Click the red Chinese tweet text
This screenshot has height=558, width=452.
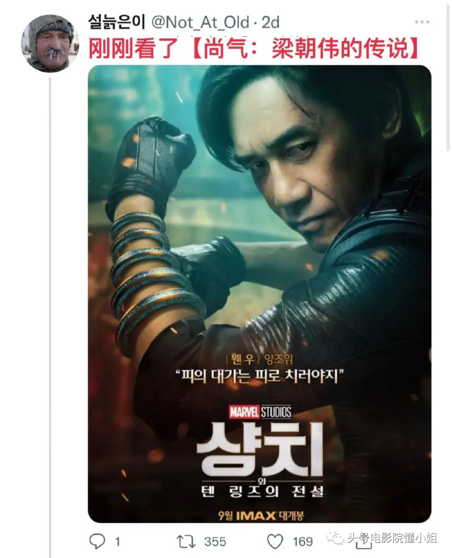(254, 49)
